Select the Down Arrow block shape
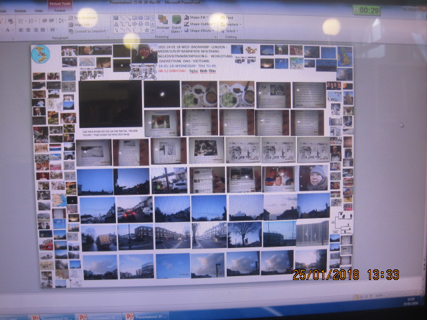427x320 pixels. [141, 24]
